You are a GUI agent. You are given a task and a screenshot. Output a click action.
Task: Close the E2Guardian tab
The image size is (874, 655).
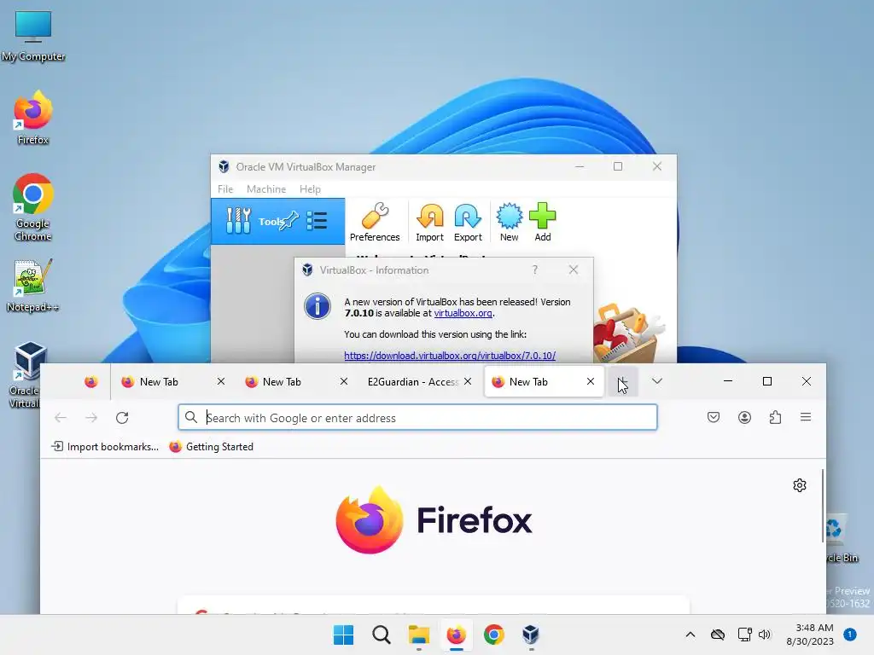click(468, 381)
